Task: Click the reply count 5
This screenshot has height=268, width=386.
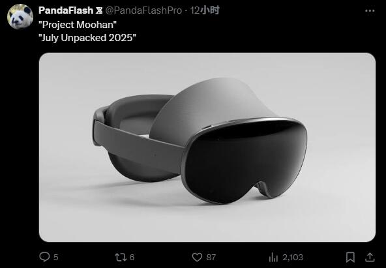Action: tap(56, 258)
